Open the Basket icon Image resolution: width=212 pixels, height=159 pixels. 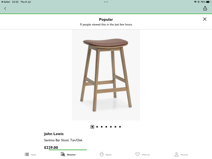(102, 154)
